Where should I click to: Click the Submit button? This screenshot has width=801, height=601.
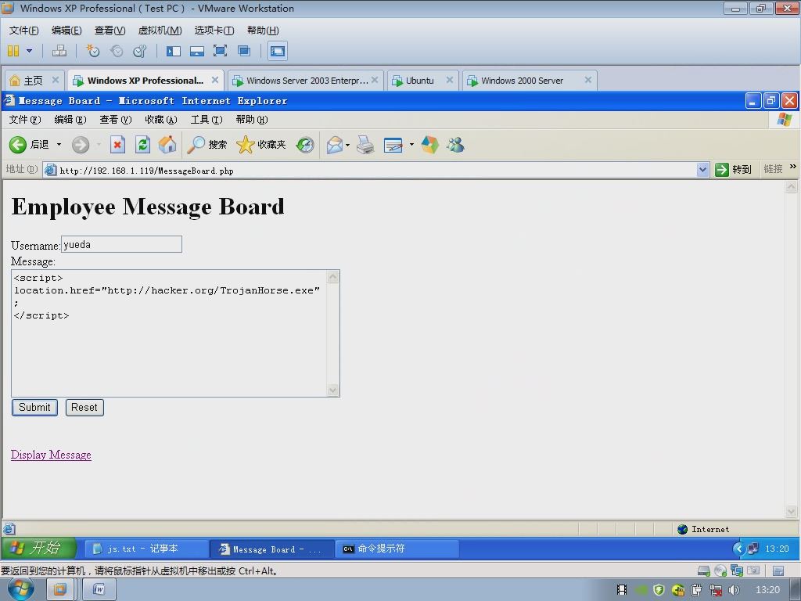(34, 407)
